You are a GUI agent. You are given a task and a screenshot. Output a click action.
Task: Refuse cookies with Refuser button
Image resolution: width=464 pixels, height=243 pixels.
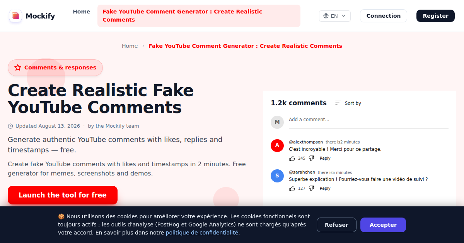click(x=336, y=225)
